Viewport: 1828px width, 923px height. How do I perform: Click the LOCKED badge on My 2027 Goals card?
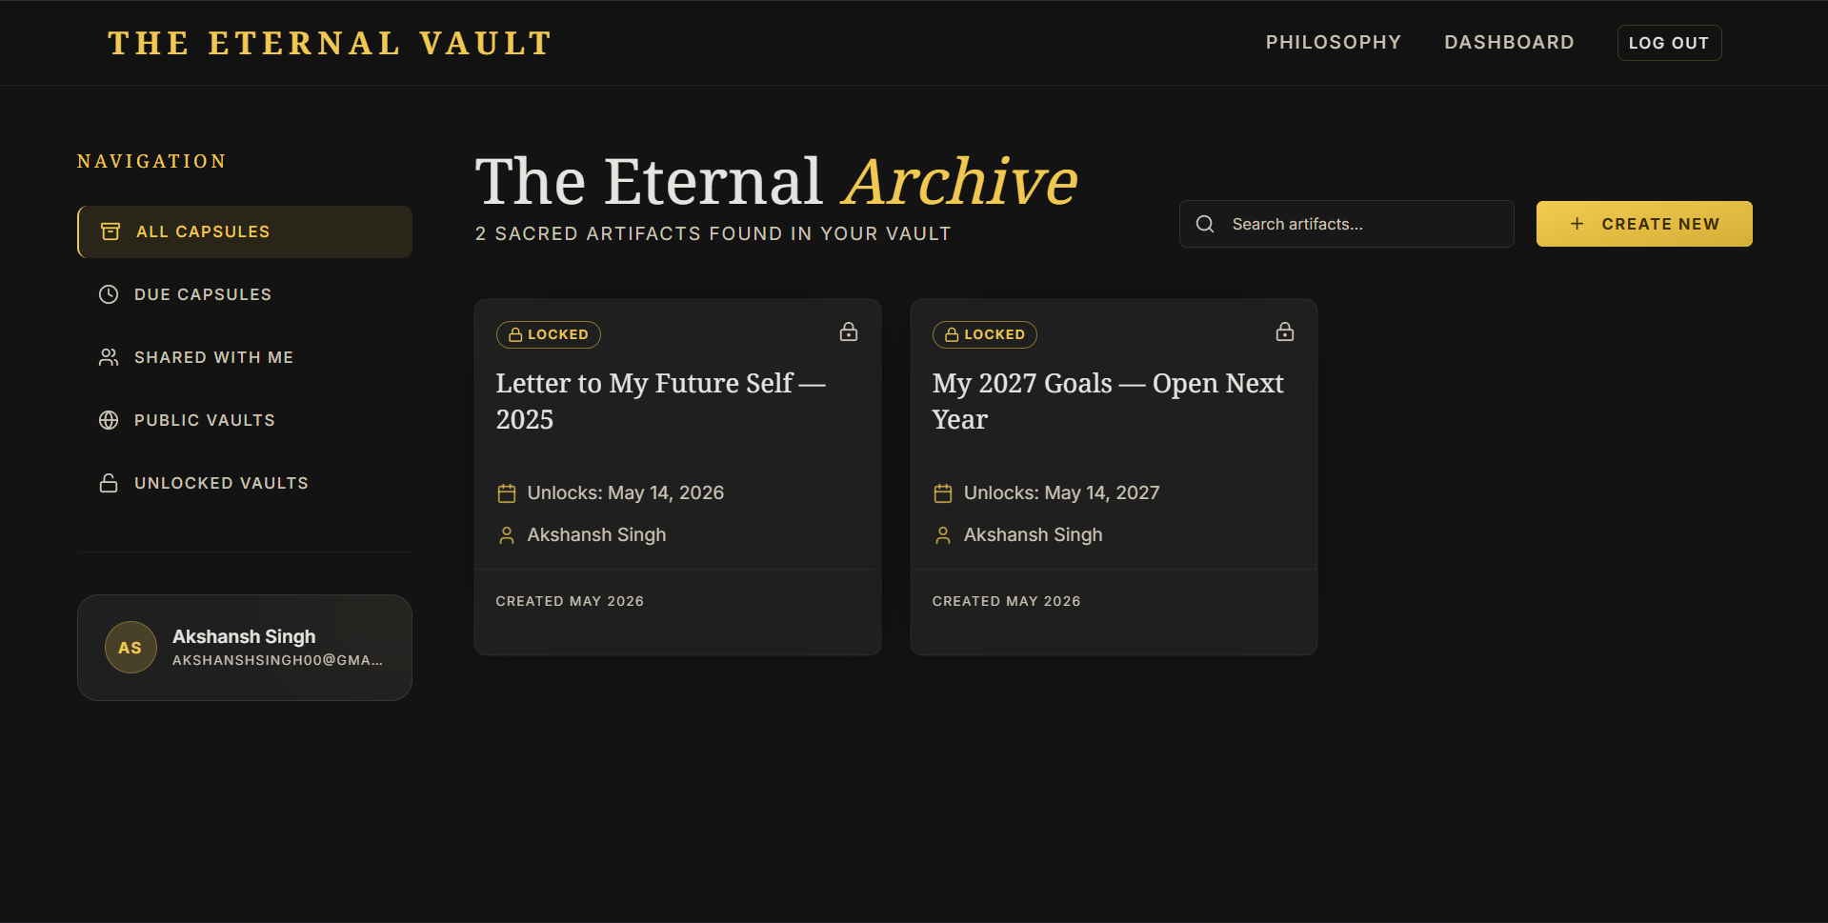click(984, 334)
